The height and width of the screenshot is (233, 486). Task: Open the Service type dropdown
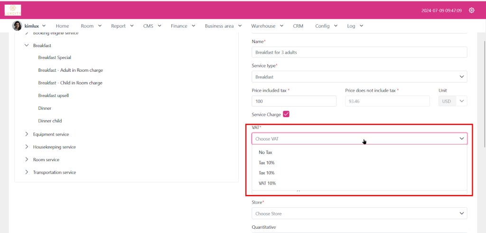pyautogui.click(x=359, y=77)
